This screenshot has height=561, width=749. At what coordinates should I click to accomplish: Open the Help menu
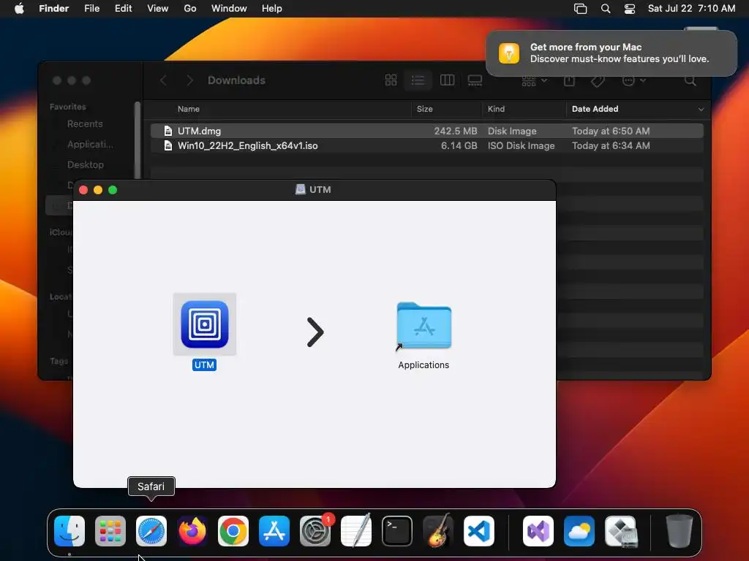(272, 9)
